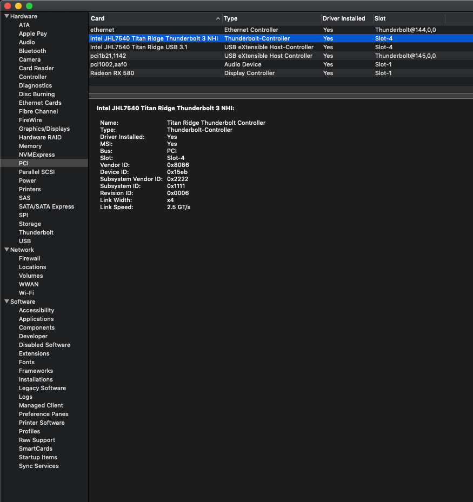Open the USB hardware category
Image resolution: width=473 pixels, height=502 pixels.
click(25, 241)
